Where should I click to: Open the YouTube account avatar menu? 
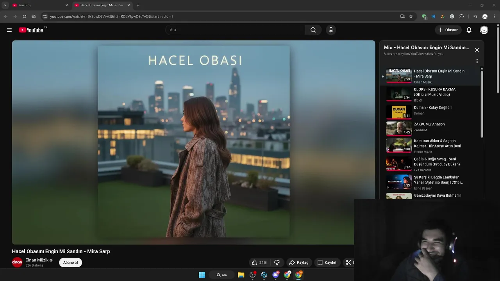[484, 30]
